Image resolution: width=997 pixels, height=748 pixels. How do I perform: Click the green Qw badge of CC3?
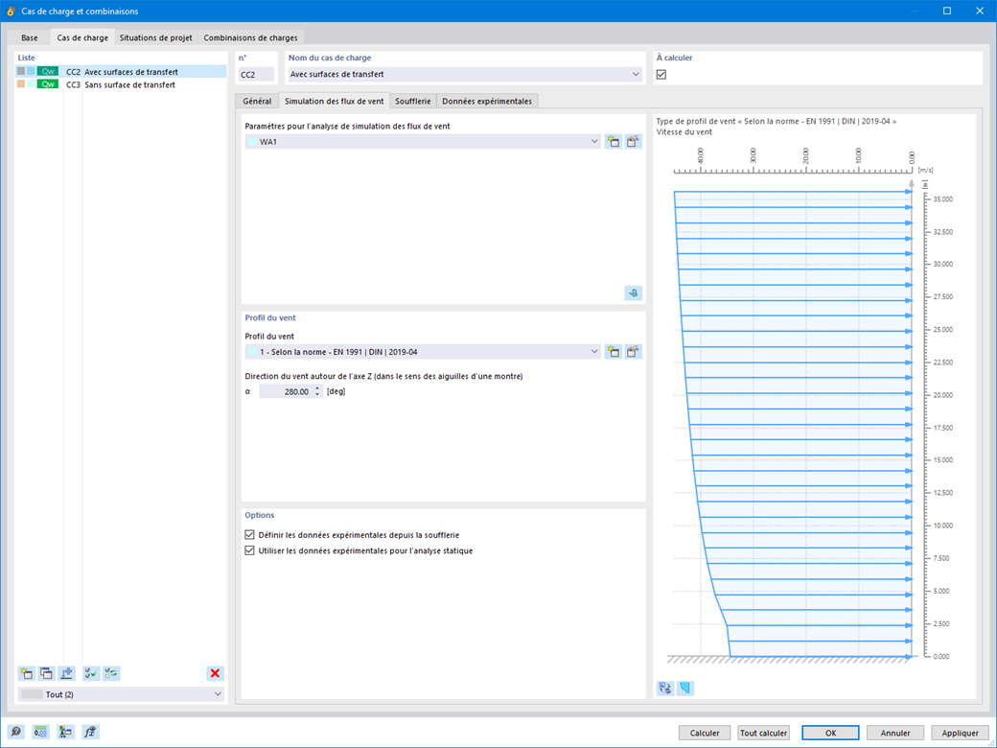pos(48,84)
